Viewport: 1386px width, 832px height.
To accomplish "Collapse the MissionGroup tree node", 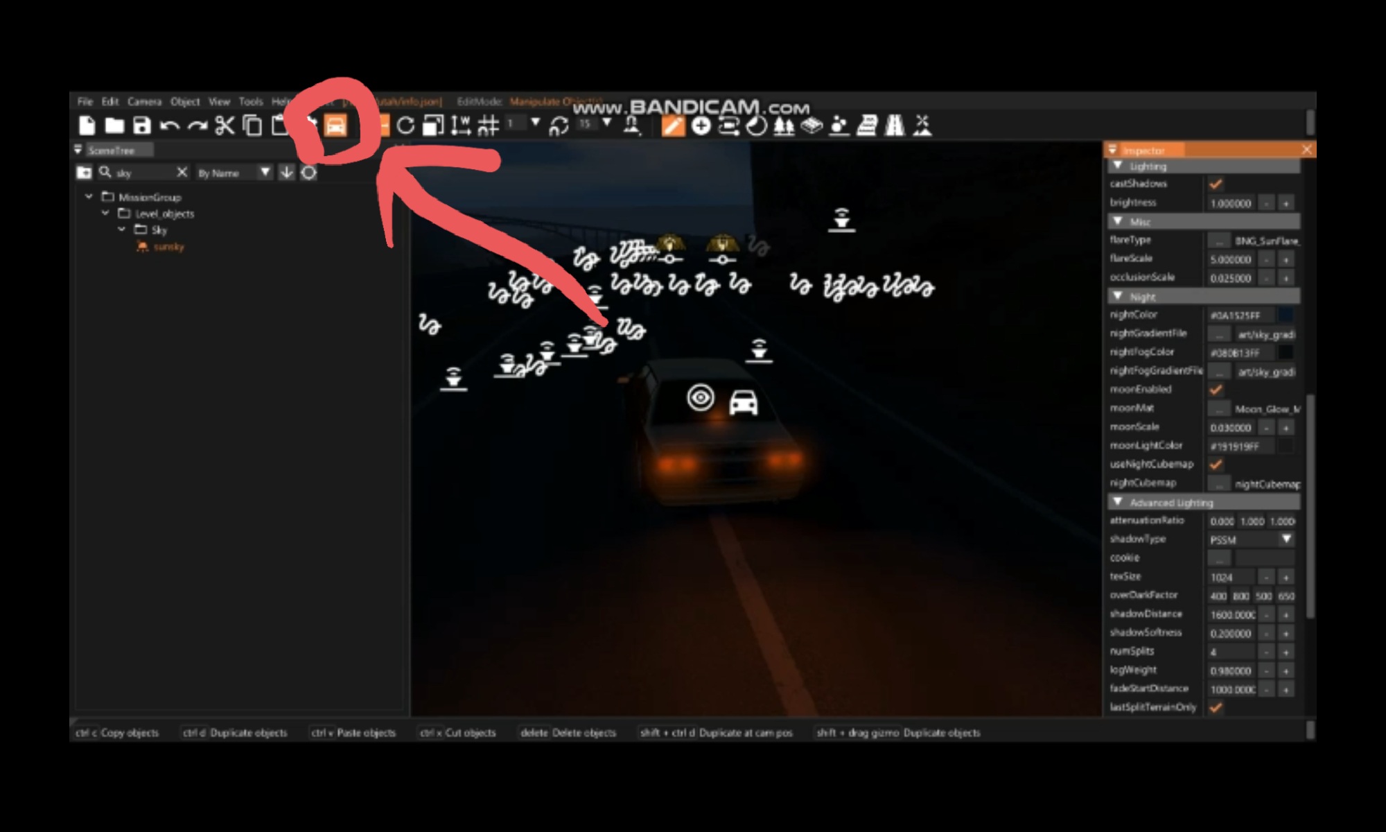I will [x=89, y=197].
